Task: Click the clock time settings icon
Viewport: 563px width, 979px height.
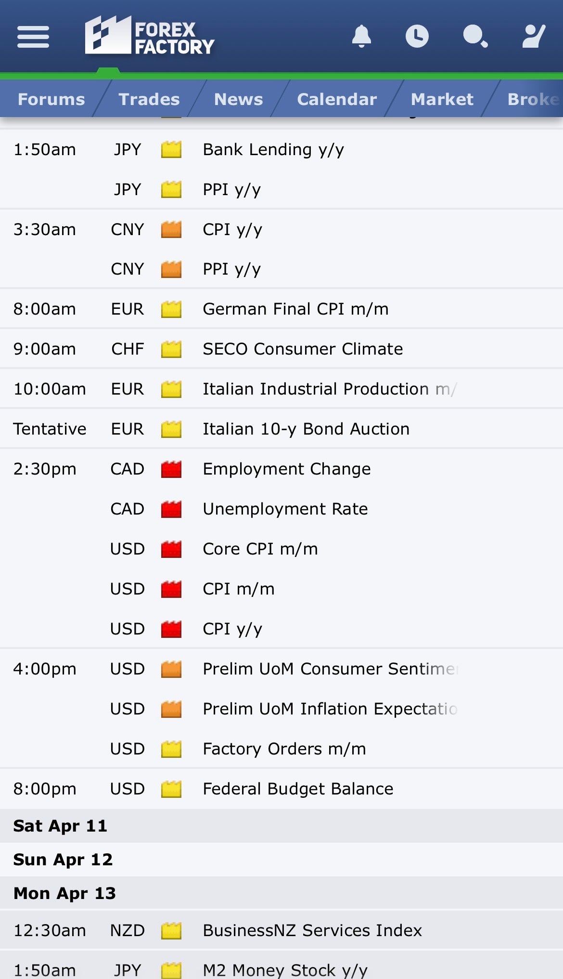Action: [417, 37]
